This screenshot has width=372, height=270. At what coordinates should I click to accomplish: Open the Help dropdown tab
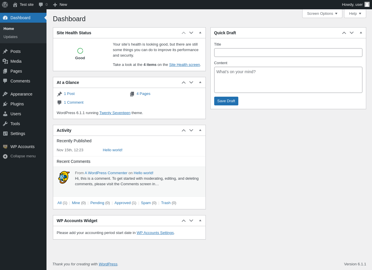(x=355, y=13)
